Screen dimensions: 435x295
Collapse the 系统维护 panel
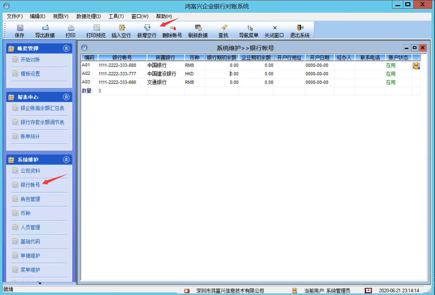coord(66,160)
